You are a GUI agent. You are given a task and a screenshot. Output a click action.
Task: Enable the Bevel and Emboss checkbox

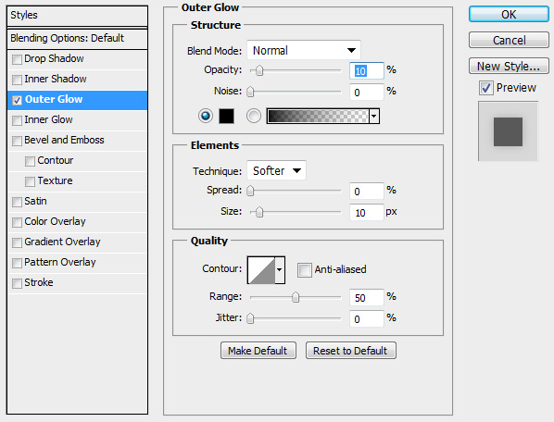click(17, 142)
